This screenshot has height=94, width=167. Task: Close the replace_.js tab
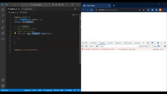click(19, 9)
